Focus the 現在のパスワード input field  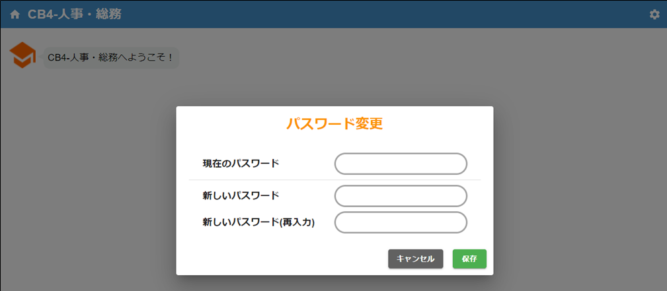click(x=401, y=164)
